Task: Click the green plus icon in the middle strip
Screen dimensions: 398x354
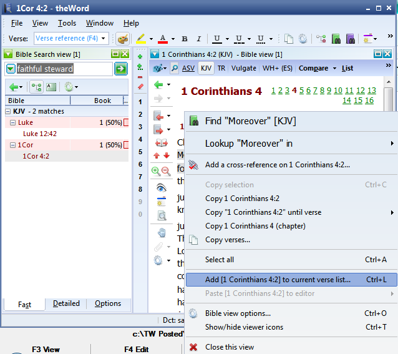Action: tap(140, 57)
